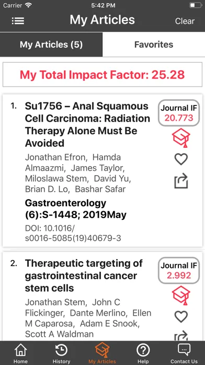Favorite the Anal Squamous Cell Carcinoma article
The image size is (205, 365).
click(x=181, y=159)
